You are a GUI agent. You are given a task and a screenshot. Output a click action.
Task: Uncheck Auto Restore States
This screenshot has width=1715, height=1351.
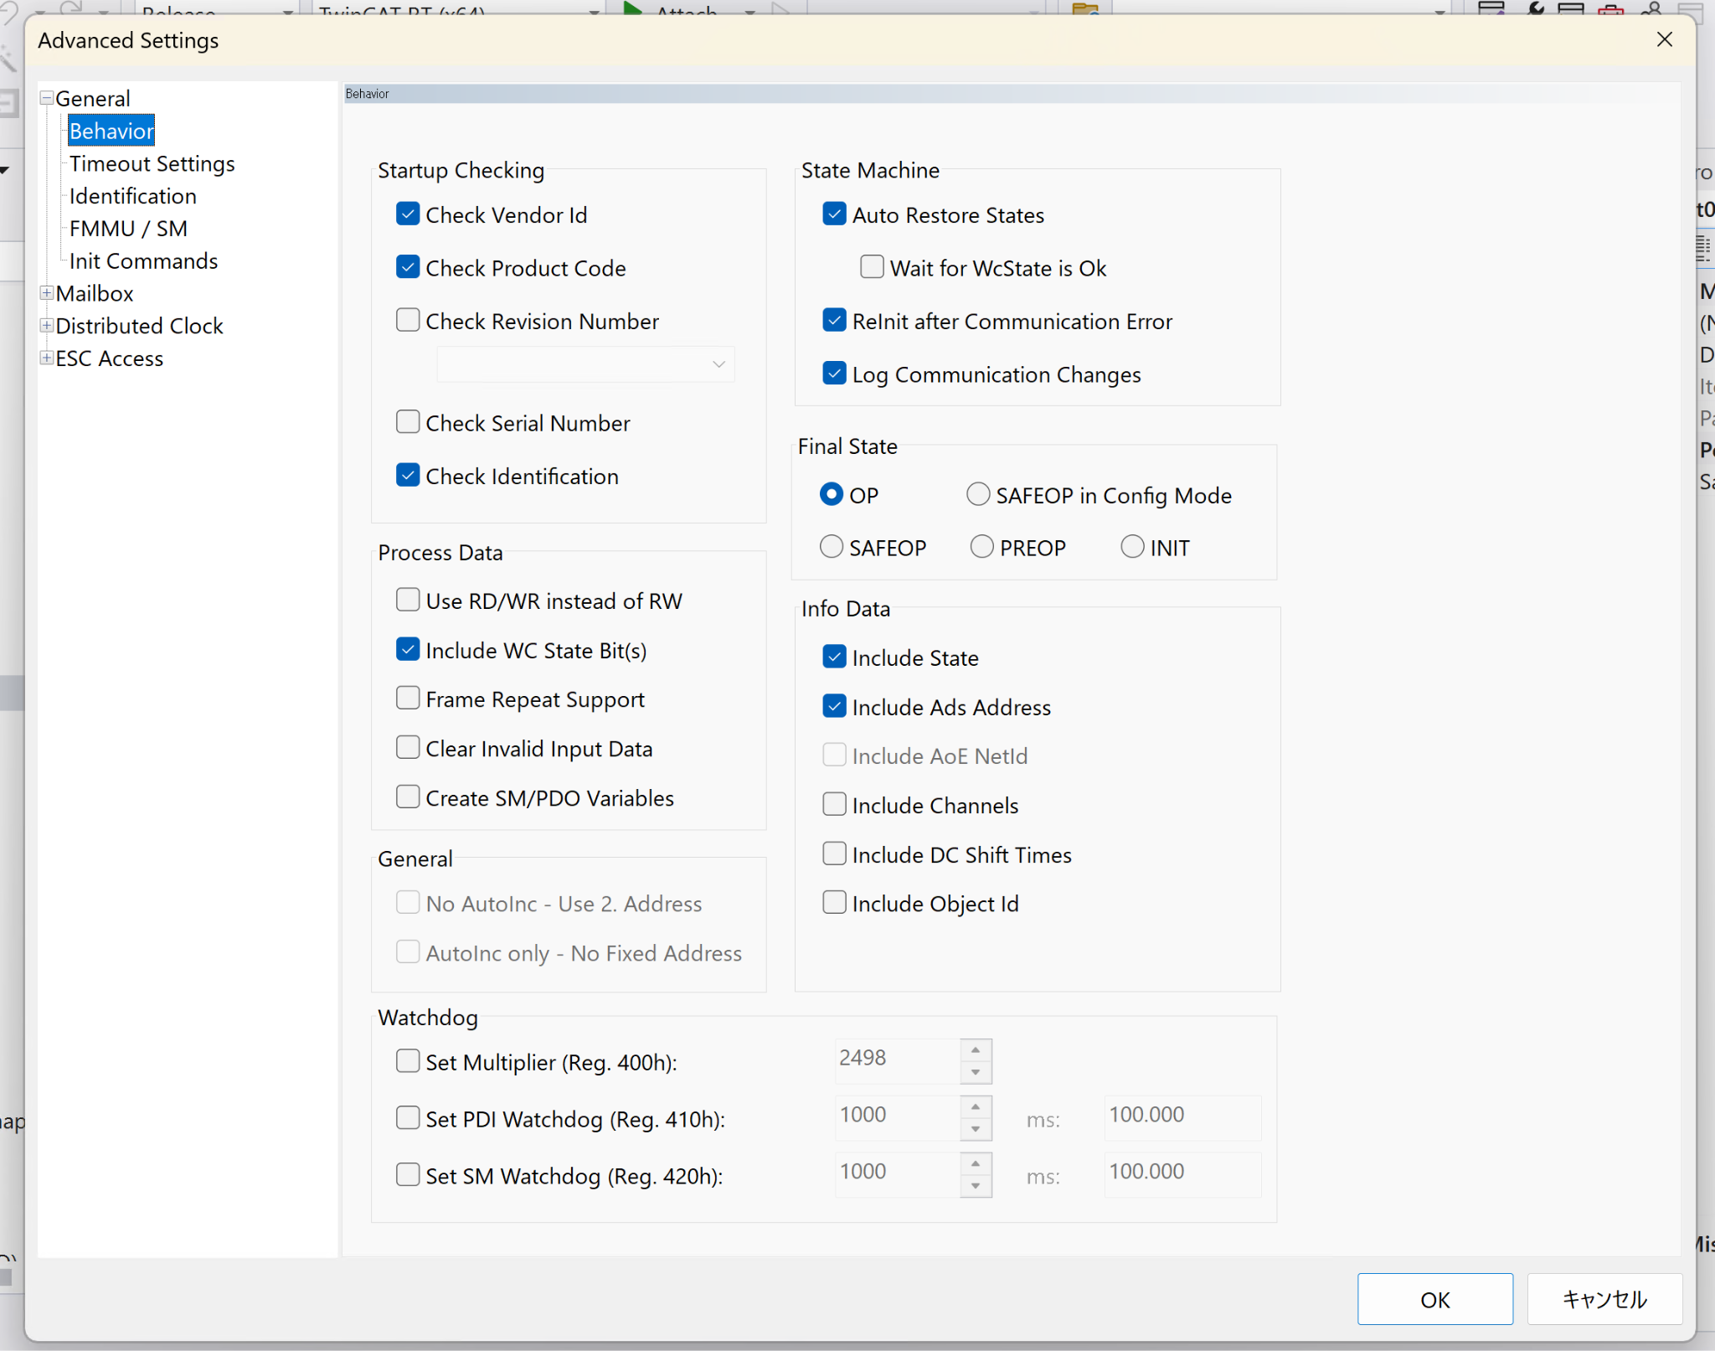click(x=834, y=214)
